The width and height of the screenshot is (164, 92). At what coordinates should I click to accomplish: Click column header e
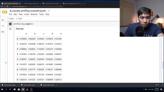pos(61,33)
